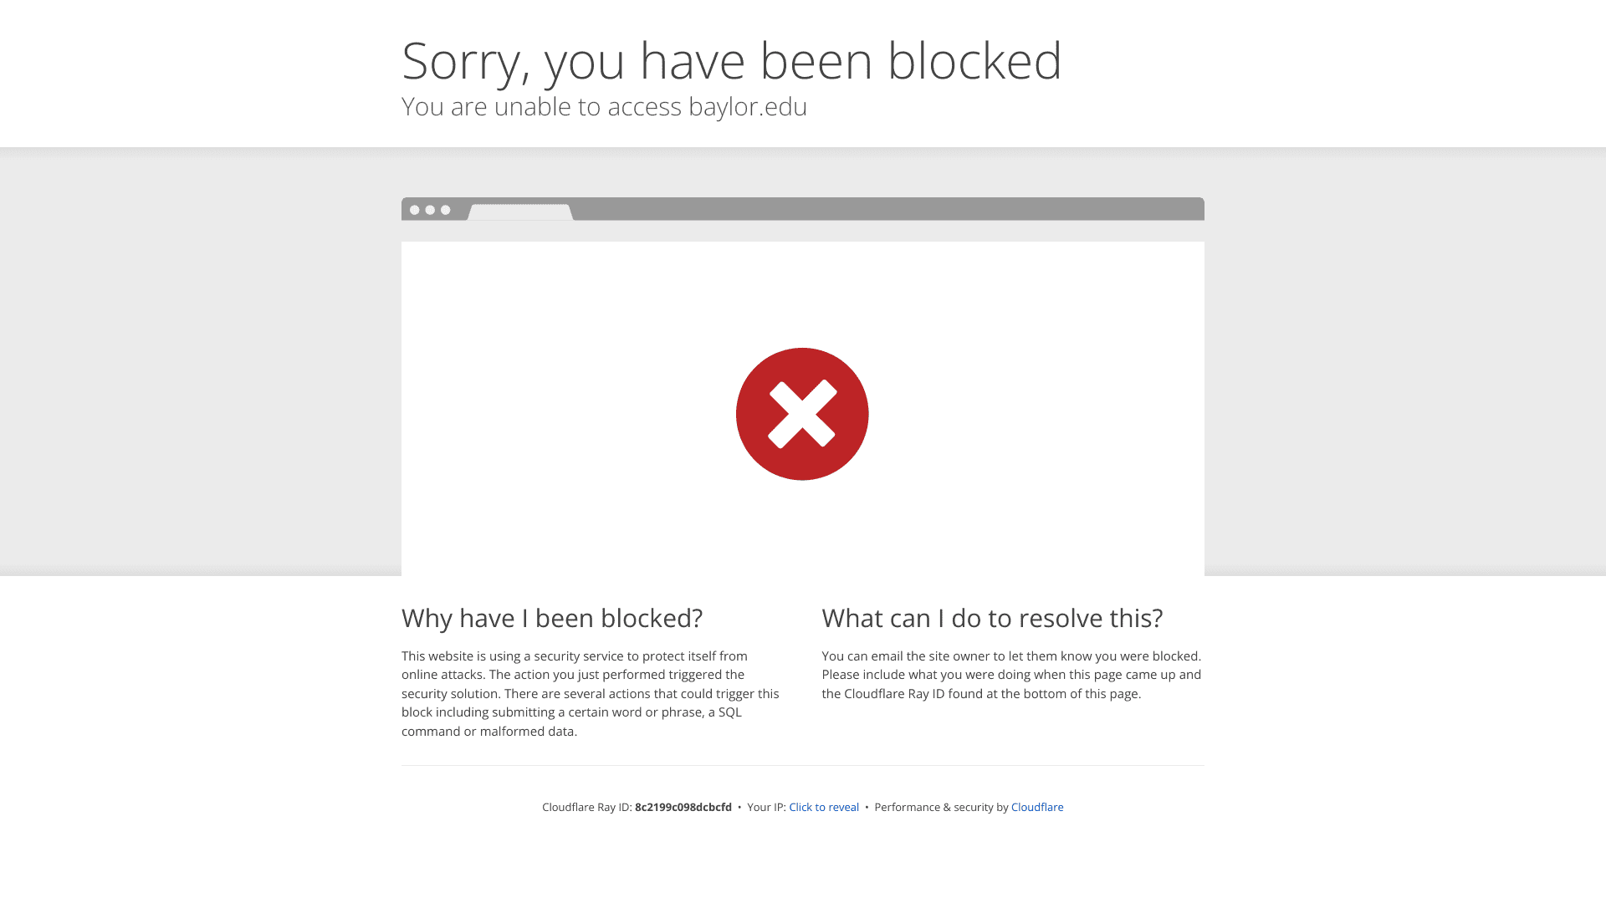The image size is (1606, 903).
Task: Click the second dot in browser illustration
Action: point(430,210)
